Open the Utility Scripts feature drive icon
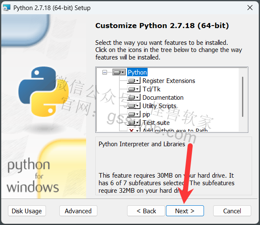The width and height of the screenshot is (260, 225). pyautogui.click(x=134, y=106)
